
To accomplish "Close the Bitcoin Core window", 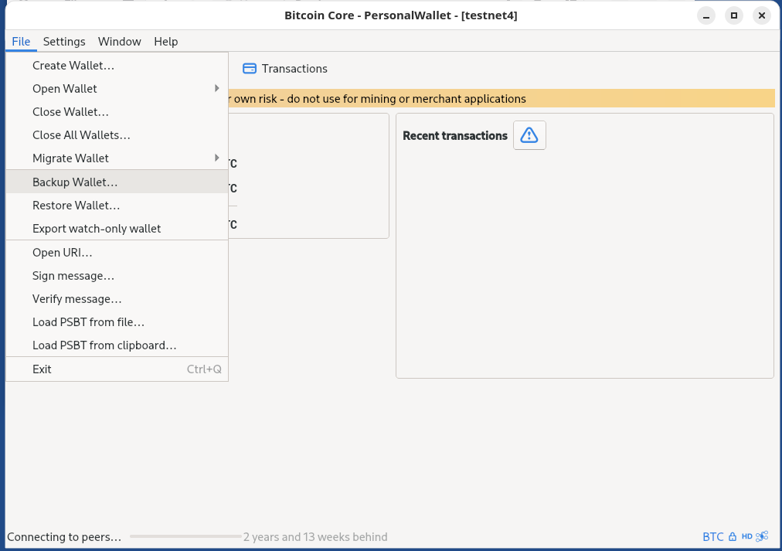I will (762, 15).
